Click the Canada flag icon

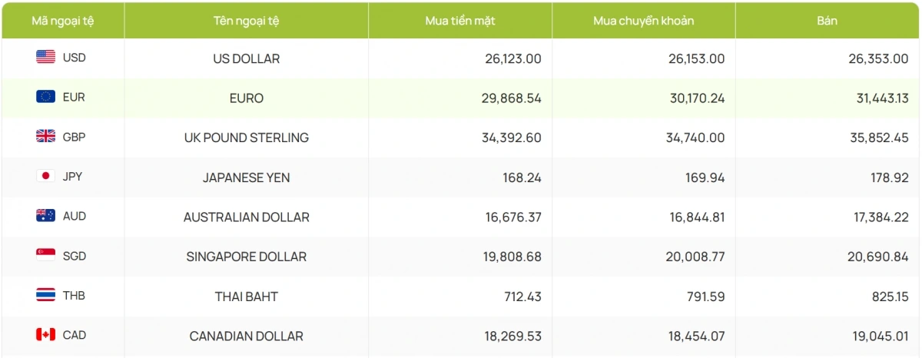(45, 335)
